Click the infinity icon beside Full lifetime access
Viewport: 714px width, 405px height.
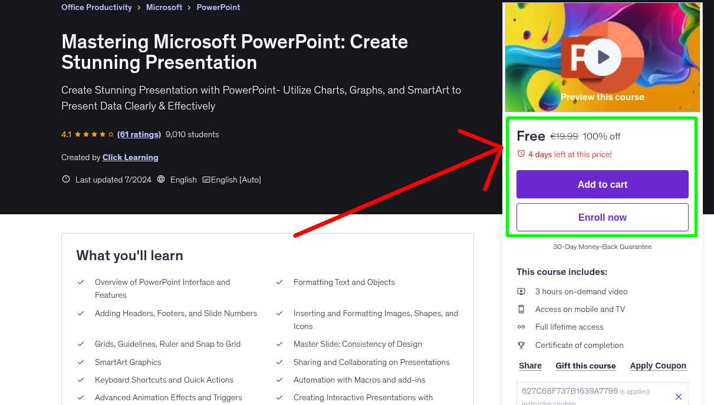pyautogui.click(x=521, y=327)
